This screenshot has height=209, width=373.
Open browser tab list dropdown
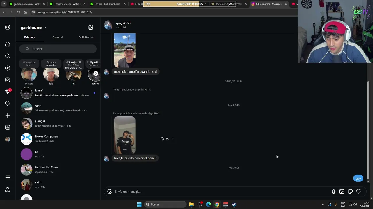pos(3,4)
